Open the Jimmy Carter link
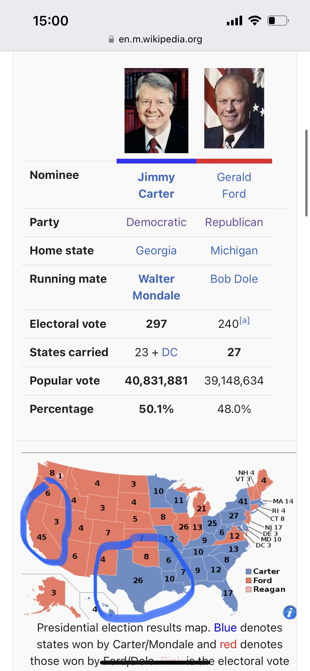 coord(156,185)
